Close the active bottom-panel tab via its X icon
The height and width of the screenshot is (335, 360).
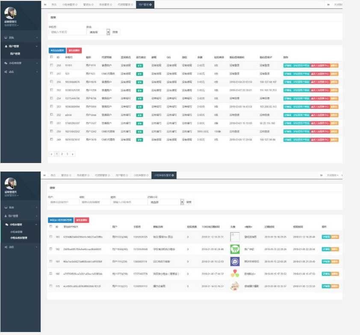173,175
